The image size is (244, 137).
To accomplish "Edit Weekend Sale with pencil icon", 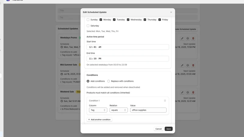I will 182,93.
